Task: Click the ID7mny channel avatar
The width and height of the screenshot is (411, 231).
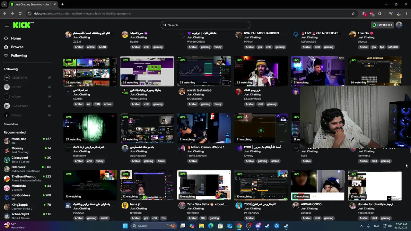Action: pyautogui.click(x=239, y=148)
